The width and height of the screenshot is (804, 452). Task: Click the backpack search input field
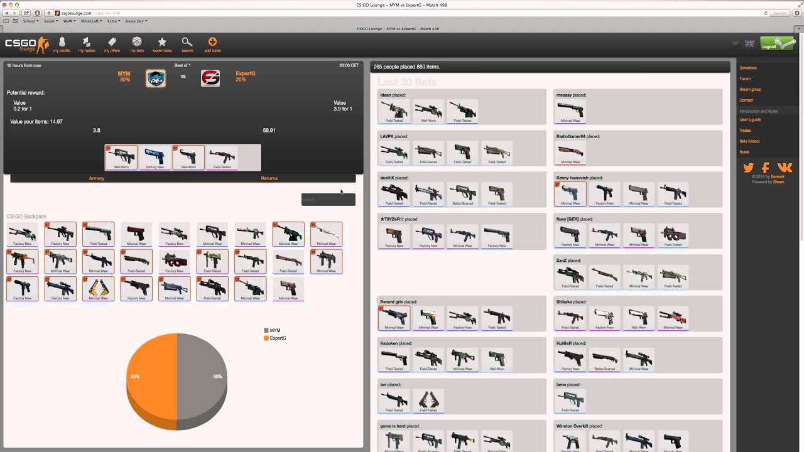[x=328, y=200]
